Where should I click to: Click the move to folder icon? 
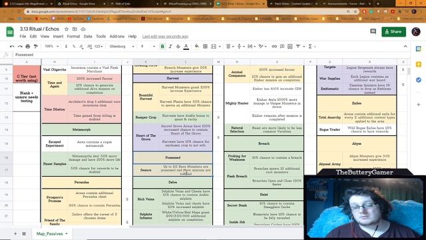[75, 29]
